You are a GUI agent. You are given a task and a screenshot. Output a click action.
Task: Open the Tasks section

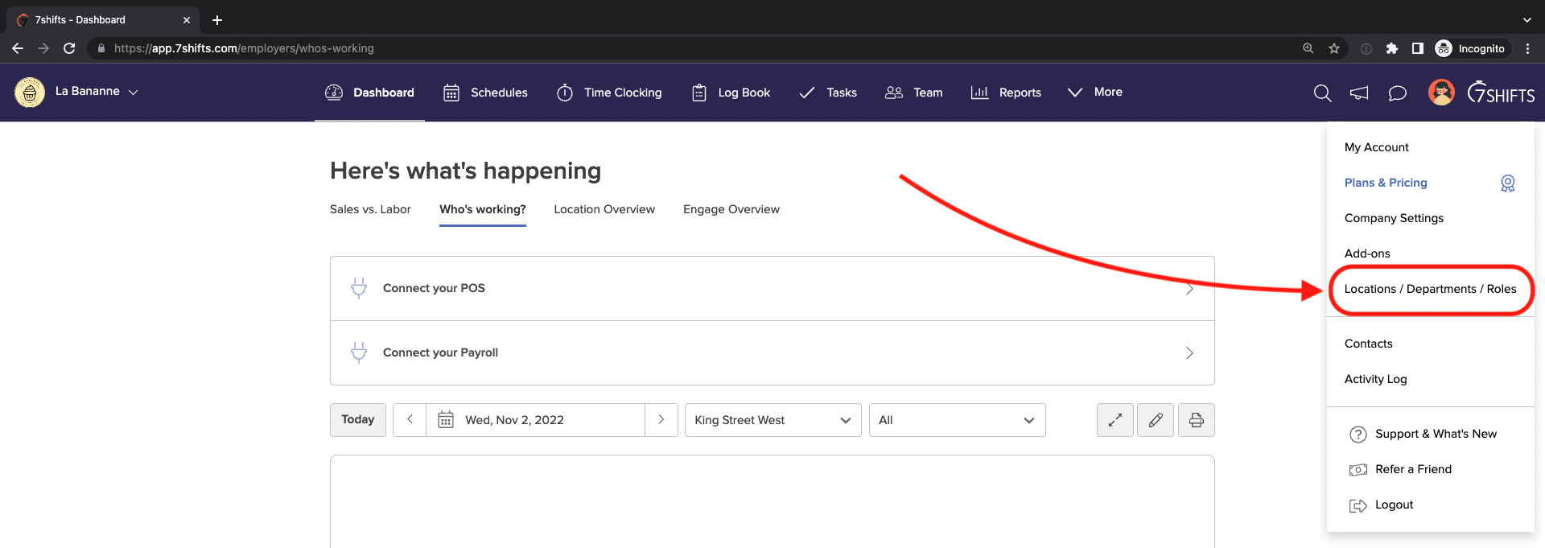(827, 93)
